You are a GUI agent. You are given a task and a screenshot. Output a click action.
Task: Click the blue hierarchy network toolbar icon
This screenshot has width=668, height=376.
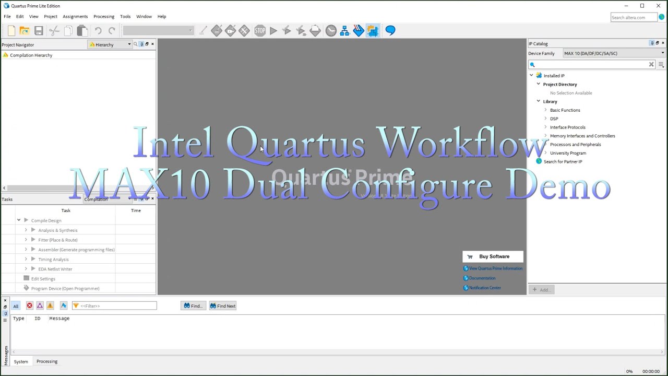(344, 31)
